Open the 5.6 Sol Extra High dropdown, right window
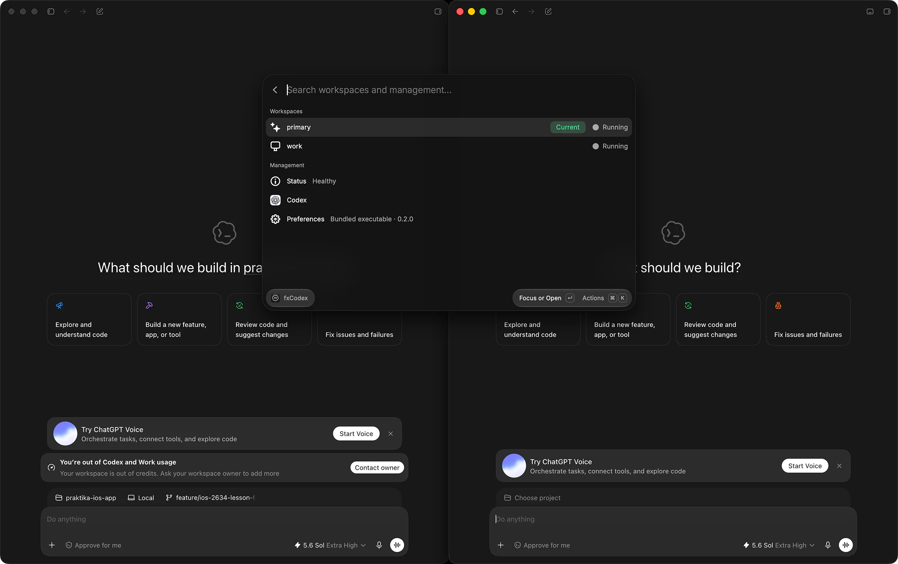The image size is (898, 564). point(779,545)
